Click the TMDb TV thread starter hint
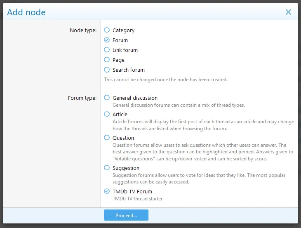Viewport: 301px width, 228px height. (x=137, y=199)
